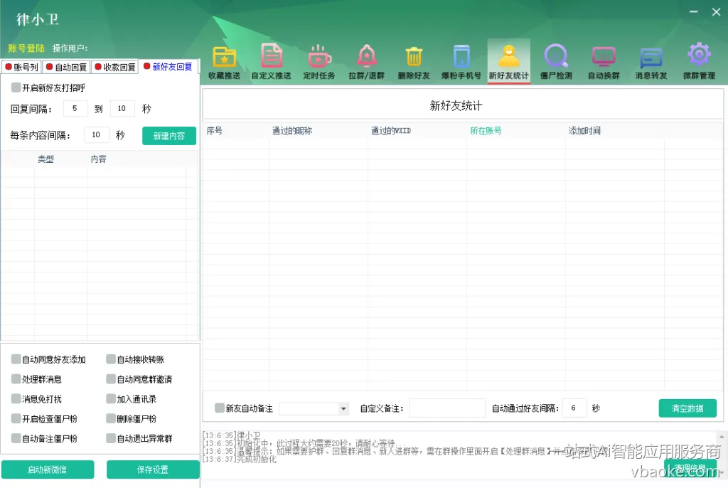Toggle 自动备注僵尸粉 checkbox
The width and height of the screenshot is (728, 488).
16,438
